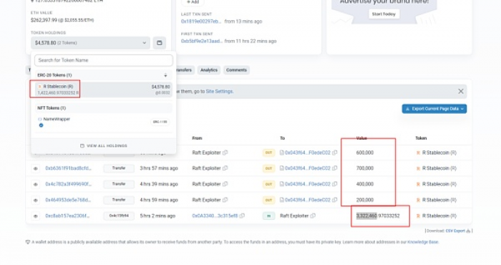
Task: Click contract file icon in 400,000 row
Action: (x=282, y=184)
